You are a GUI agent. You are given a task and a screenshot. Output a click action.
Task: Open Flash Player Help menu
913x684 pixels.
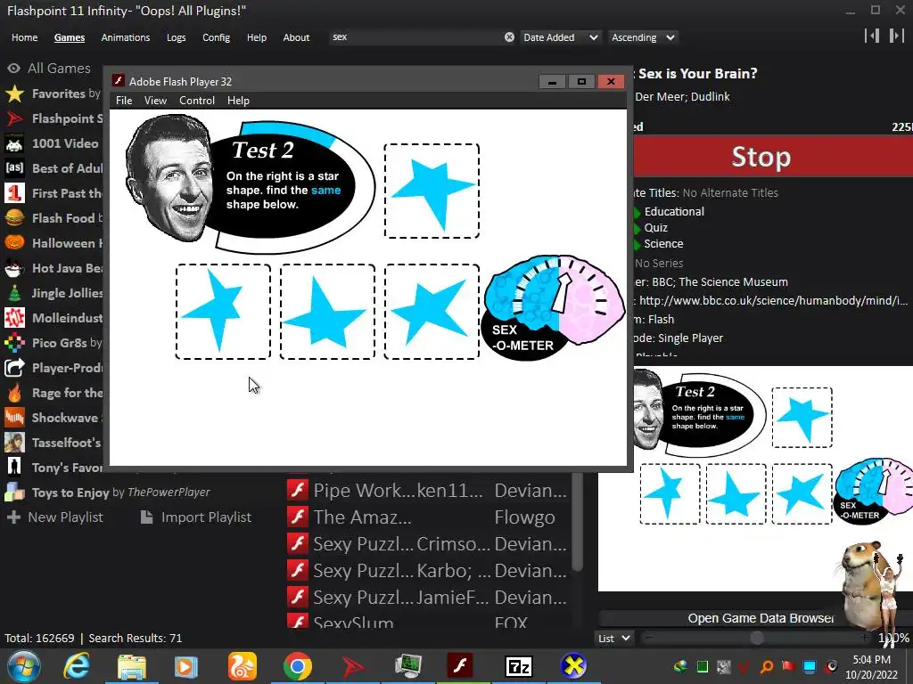[238, 101]
